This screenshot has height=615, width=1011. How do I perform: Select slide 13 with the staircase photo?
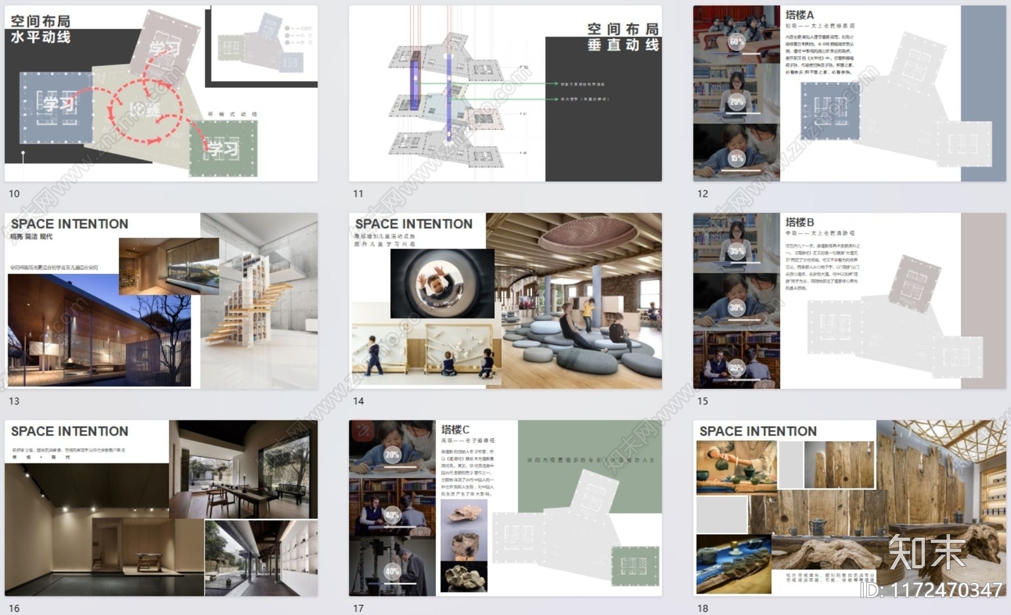(x=161, y=301)
